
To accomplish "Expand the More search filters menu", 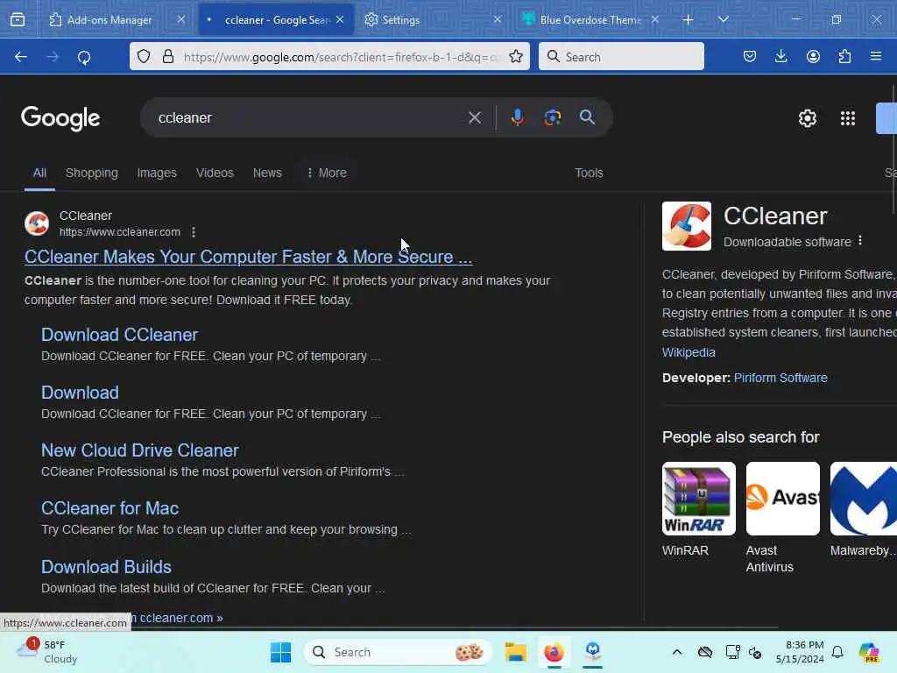I will (x=327, y=173).
